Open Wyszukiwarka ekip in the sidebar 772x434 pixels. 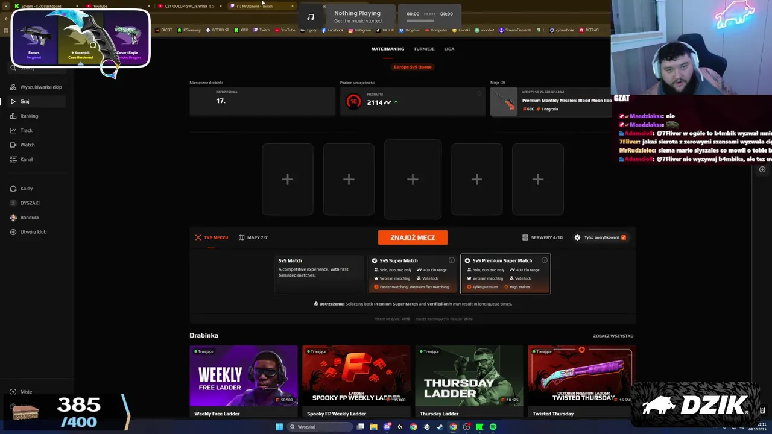[x=36, y=87]
